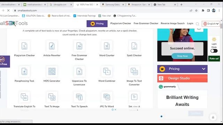The image size is (223, 125).
Task: Open the Plagiarism Checker tool icon
Action: point(24,46)
